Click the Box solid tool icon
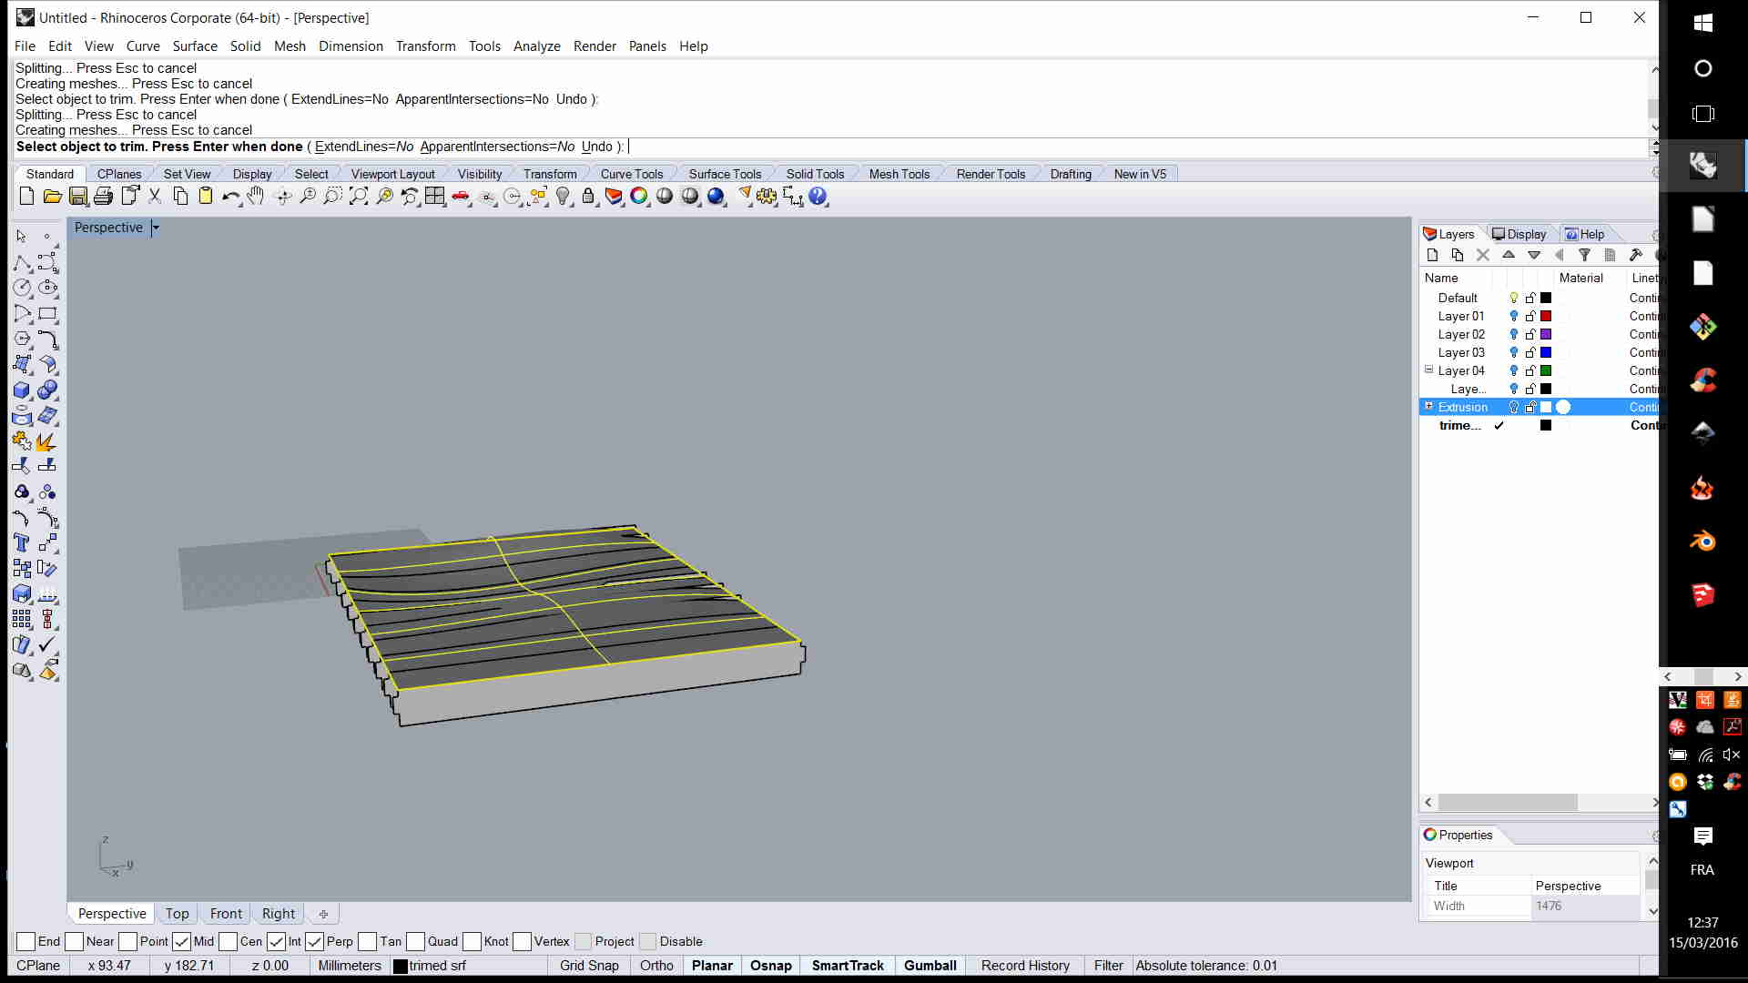This screenshot has width=1748, height=983. [22, 390]
